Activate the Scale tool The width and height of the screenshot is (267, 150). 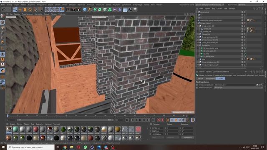25,9
